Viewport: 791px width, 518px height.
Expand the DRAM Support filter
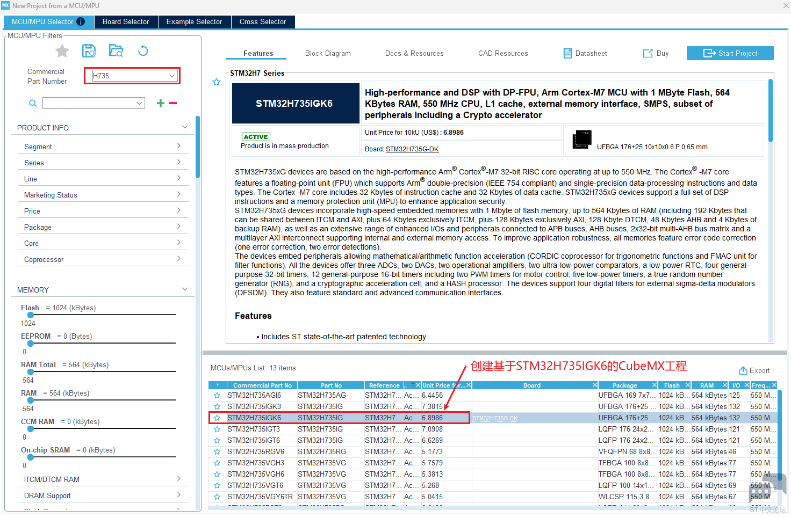[179, 495]
